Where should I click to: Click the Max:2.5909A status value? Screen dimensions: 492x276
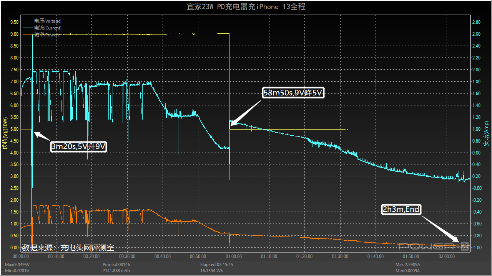408,264
